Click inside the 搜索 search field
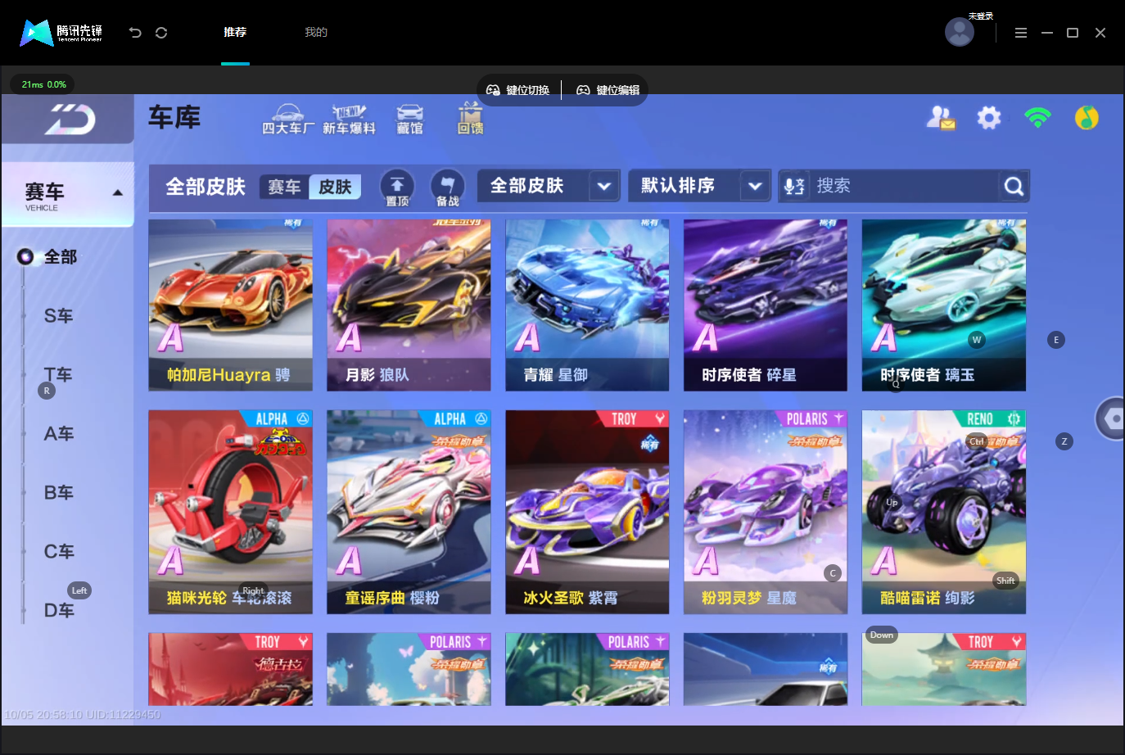Screen dimensions: 1125x755 tap(905, 186)
